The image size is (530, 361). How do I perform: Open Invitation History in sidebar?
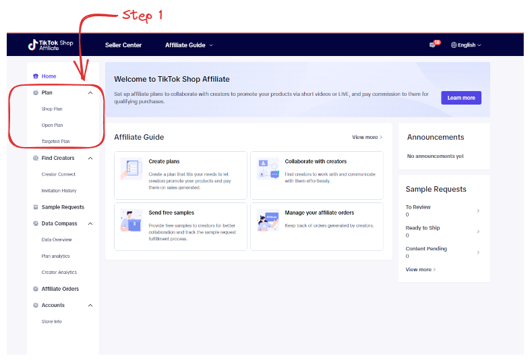59,191
